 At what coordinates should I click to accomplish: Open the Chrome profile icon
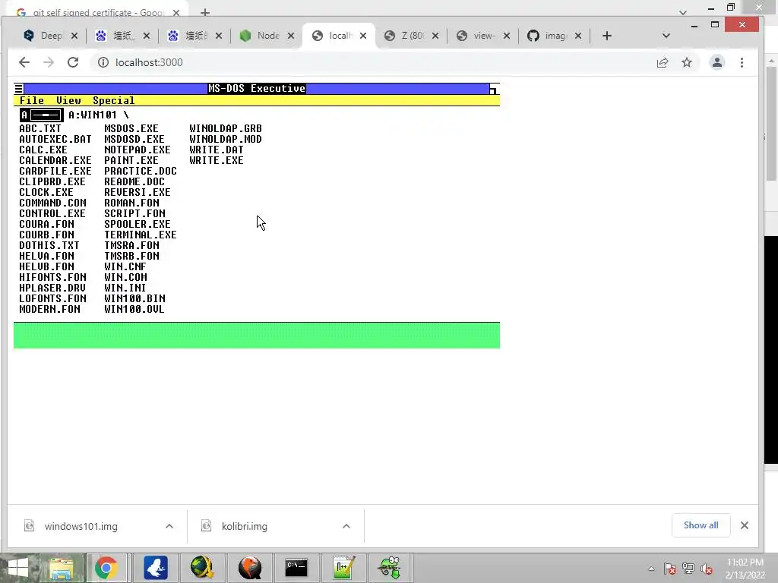[x=717, y=62]
